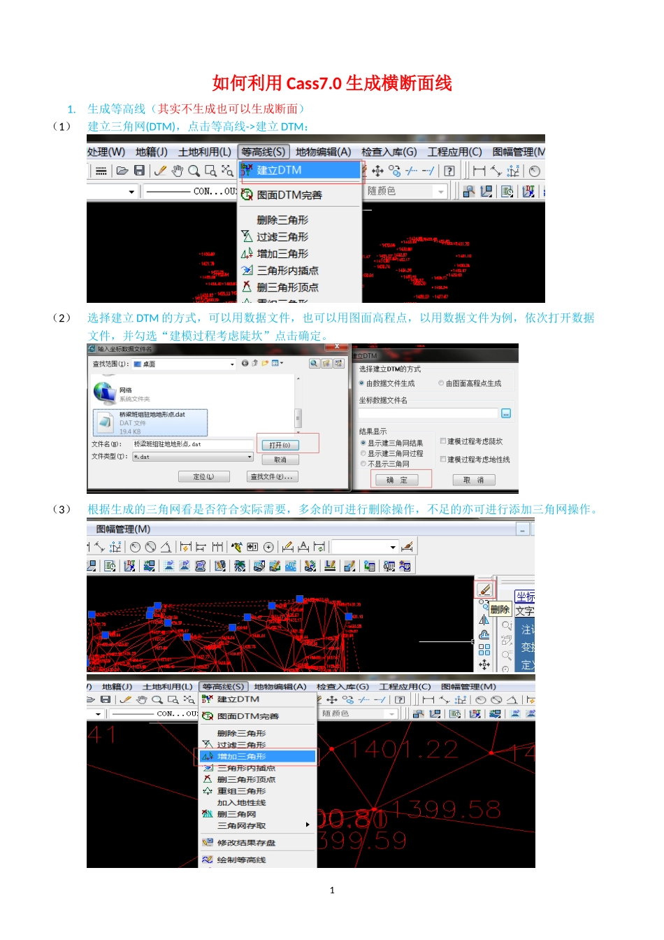Click the move arrows icon in vertical toolbar

[x=484, y=664]
